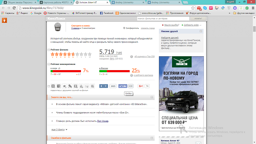Collapse the Ошибки в фильме section
Viewport: 256px width, 144px height.
(152, 138)
